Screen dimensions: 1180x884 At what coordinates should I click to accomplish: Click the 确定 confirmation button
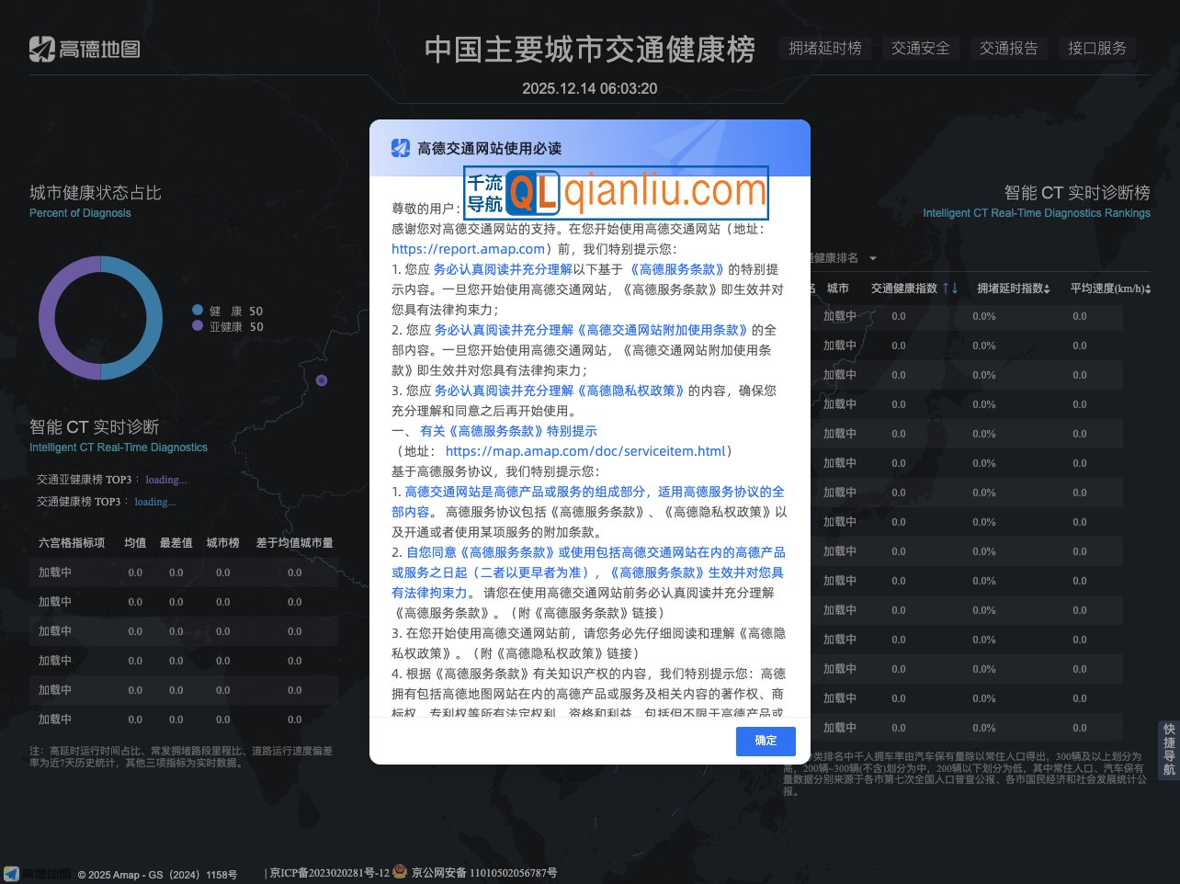coord(765,741)
